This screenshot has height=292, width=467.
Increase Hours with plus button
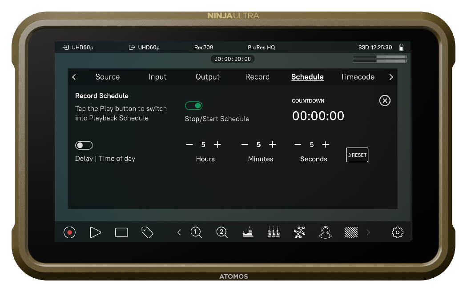217,144
